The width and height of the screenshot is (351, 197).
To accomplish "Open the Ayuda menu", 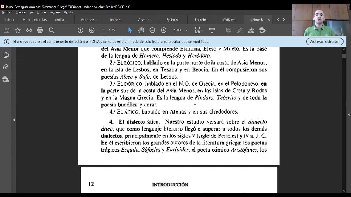I will point(68,12).
